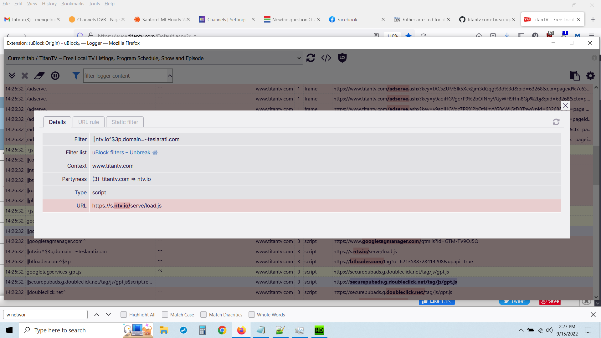Expand all rows double-chevron icon

[x=12, y=76]
